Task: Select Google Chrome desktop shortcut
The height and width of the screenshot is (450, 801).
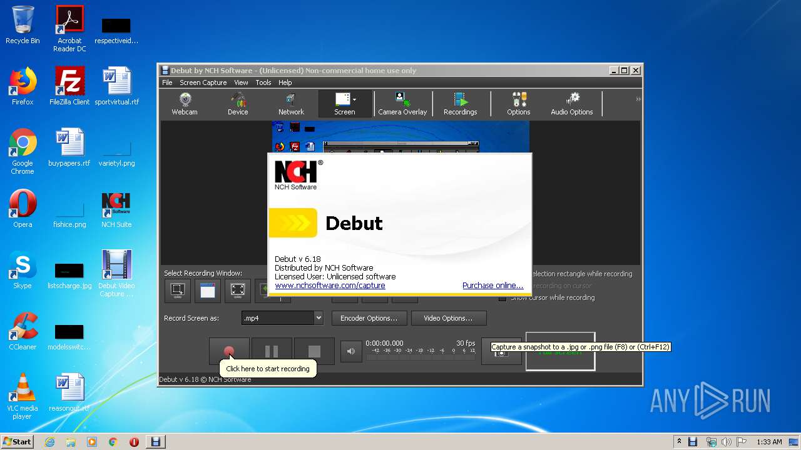Action: 23,151
